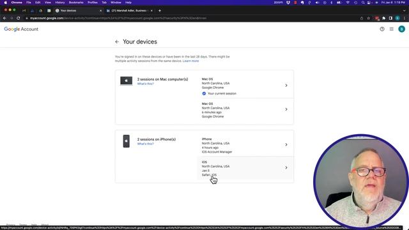Switch to the Your devices tab

[78, 11]
